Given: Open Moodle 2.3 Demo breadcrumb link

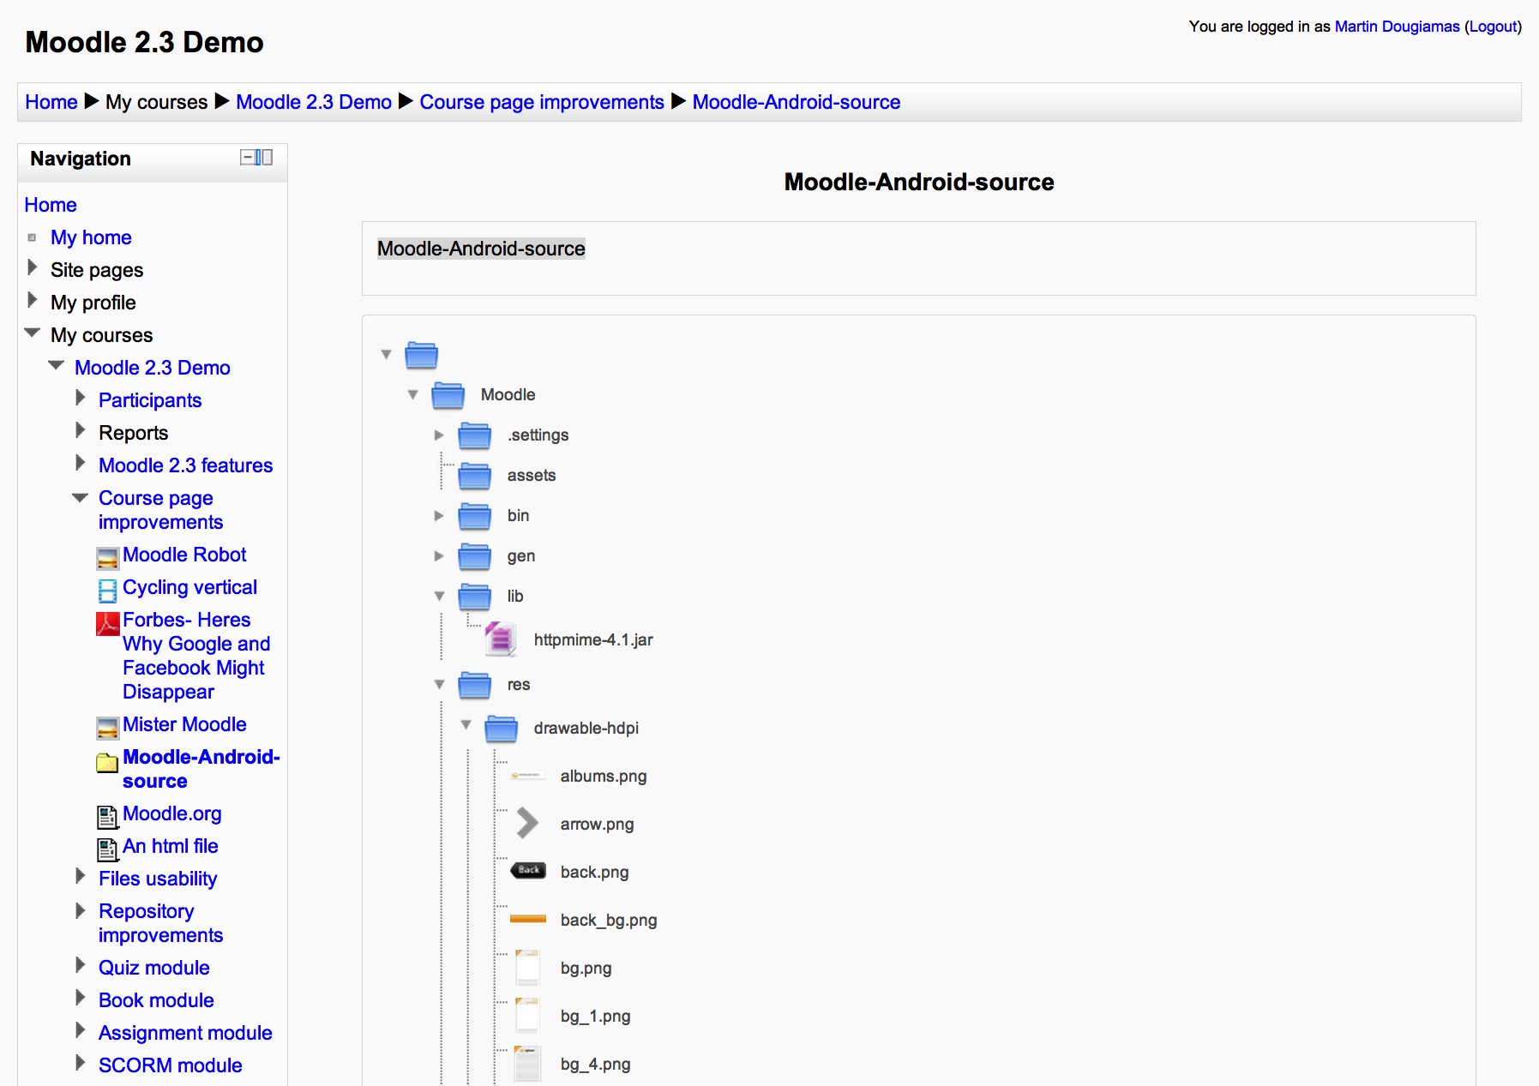Looking at the screenshot, I should [x=314, y=102].
